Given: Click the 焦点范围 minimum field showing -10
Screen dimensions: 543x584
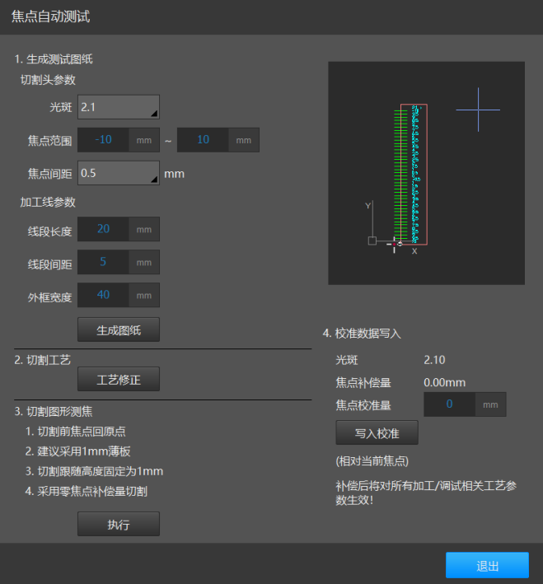Looking at the screenshot, I should [103, 140].
